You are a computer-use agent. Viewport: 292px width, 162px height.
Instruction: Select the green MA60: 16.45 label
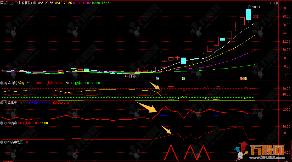pos(101,3)
